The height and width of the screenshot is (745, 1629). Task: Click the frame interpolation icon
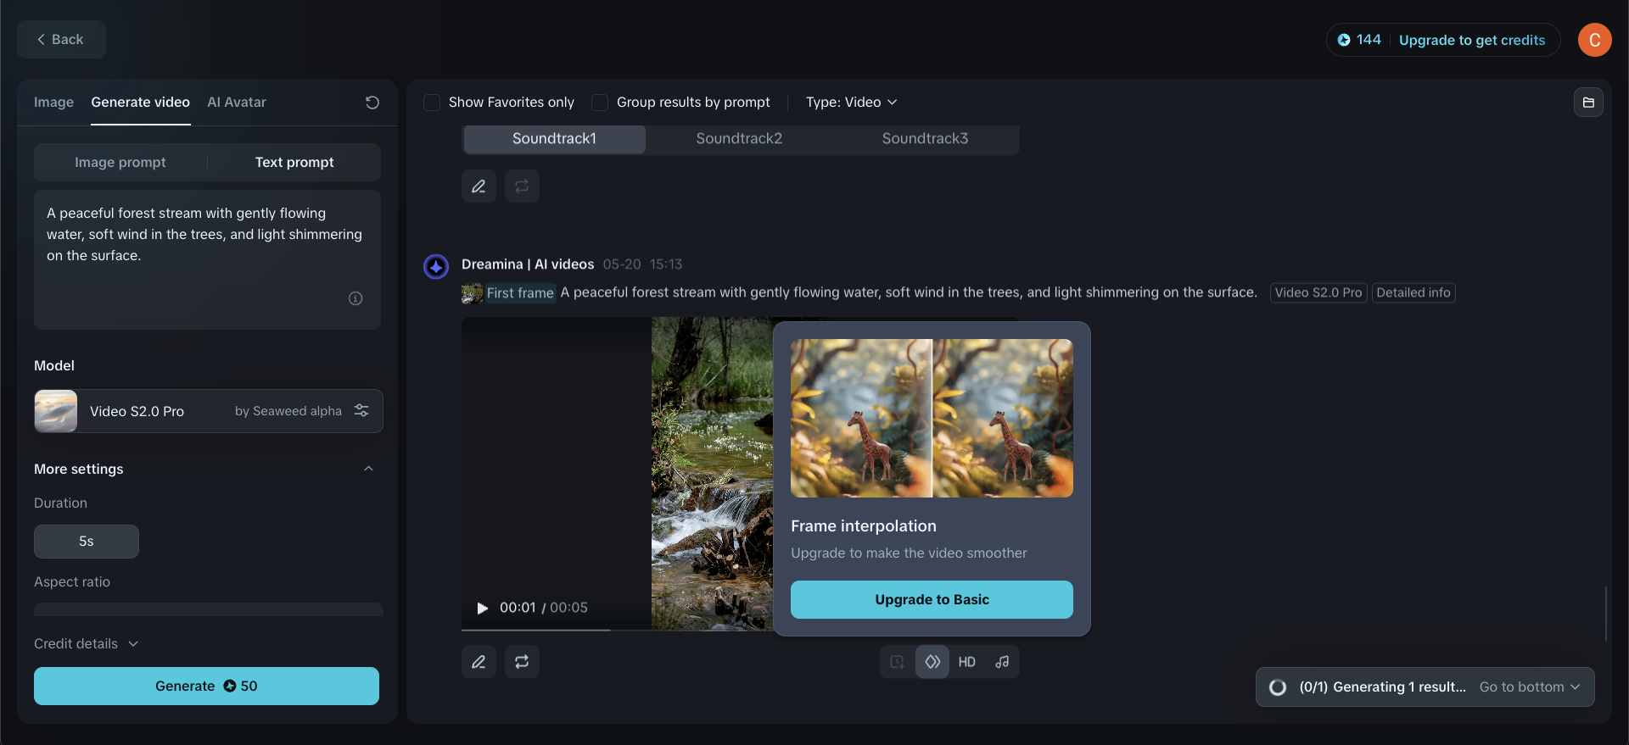point(932,662)
